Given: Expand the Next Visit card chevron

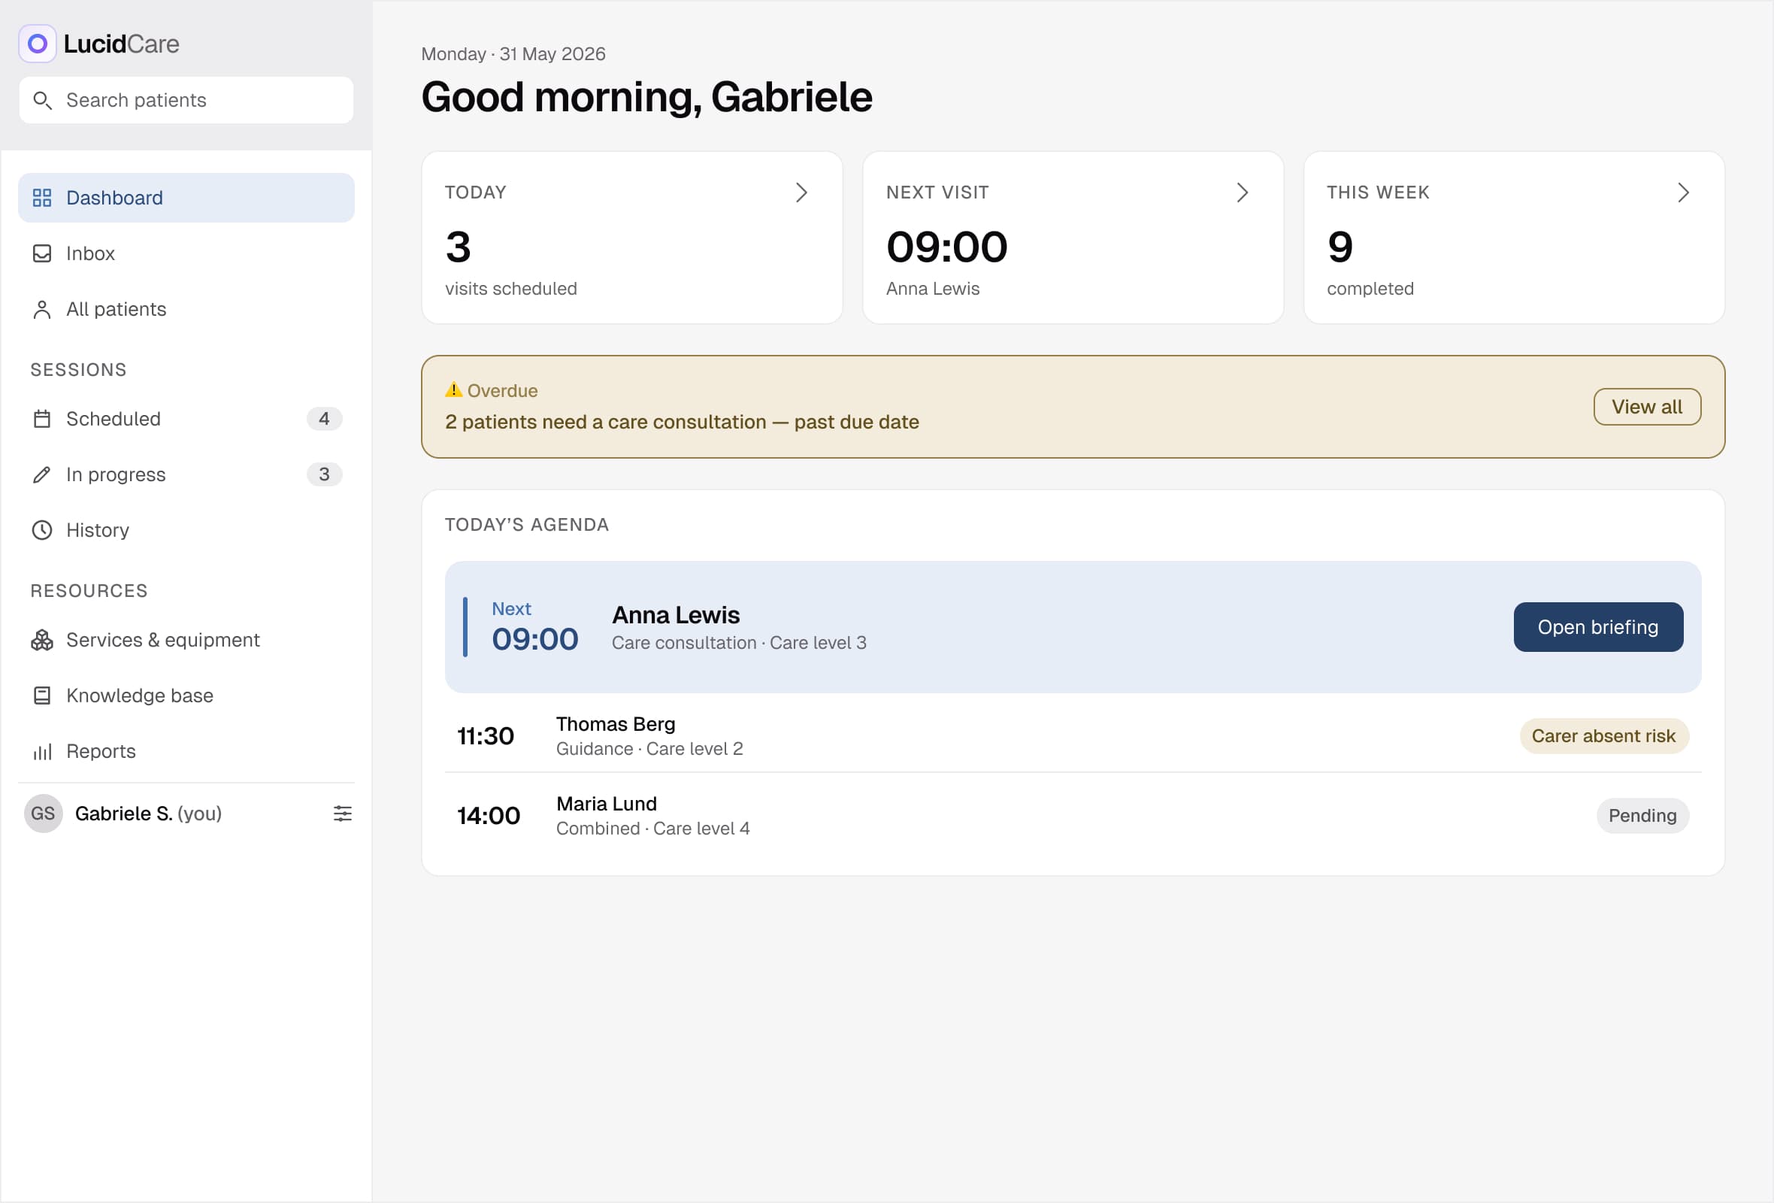Looking at the screenshot, I should [1243, 192].
